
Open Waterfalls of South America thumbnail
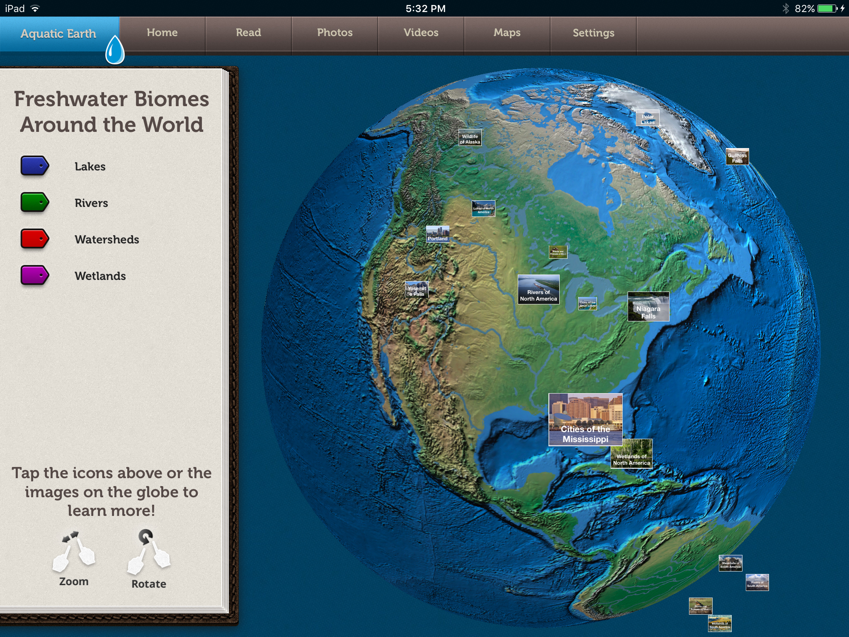(x=730, y=563)
